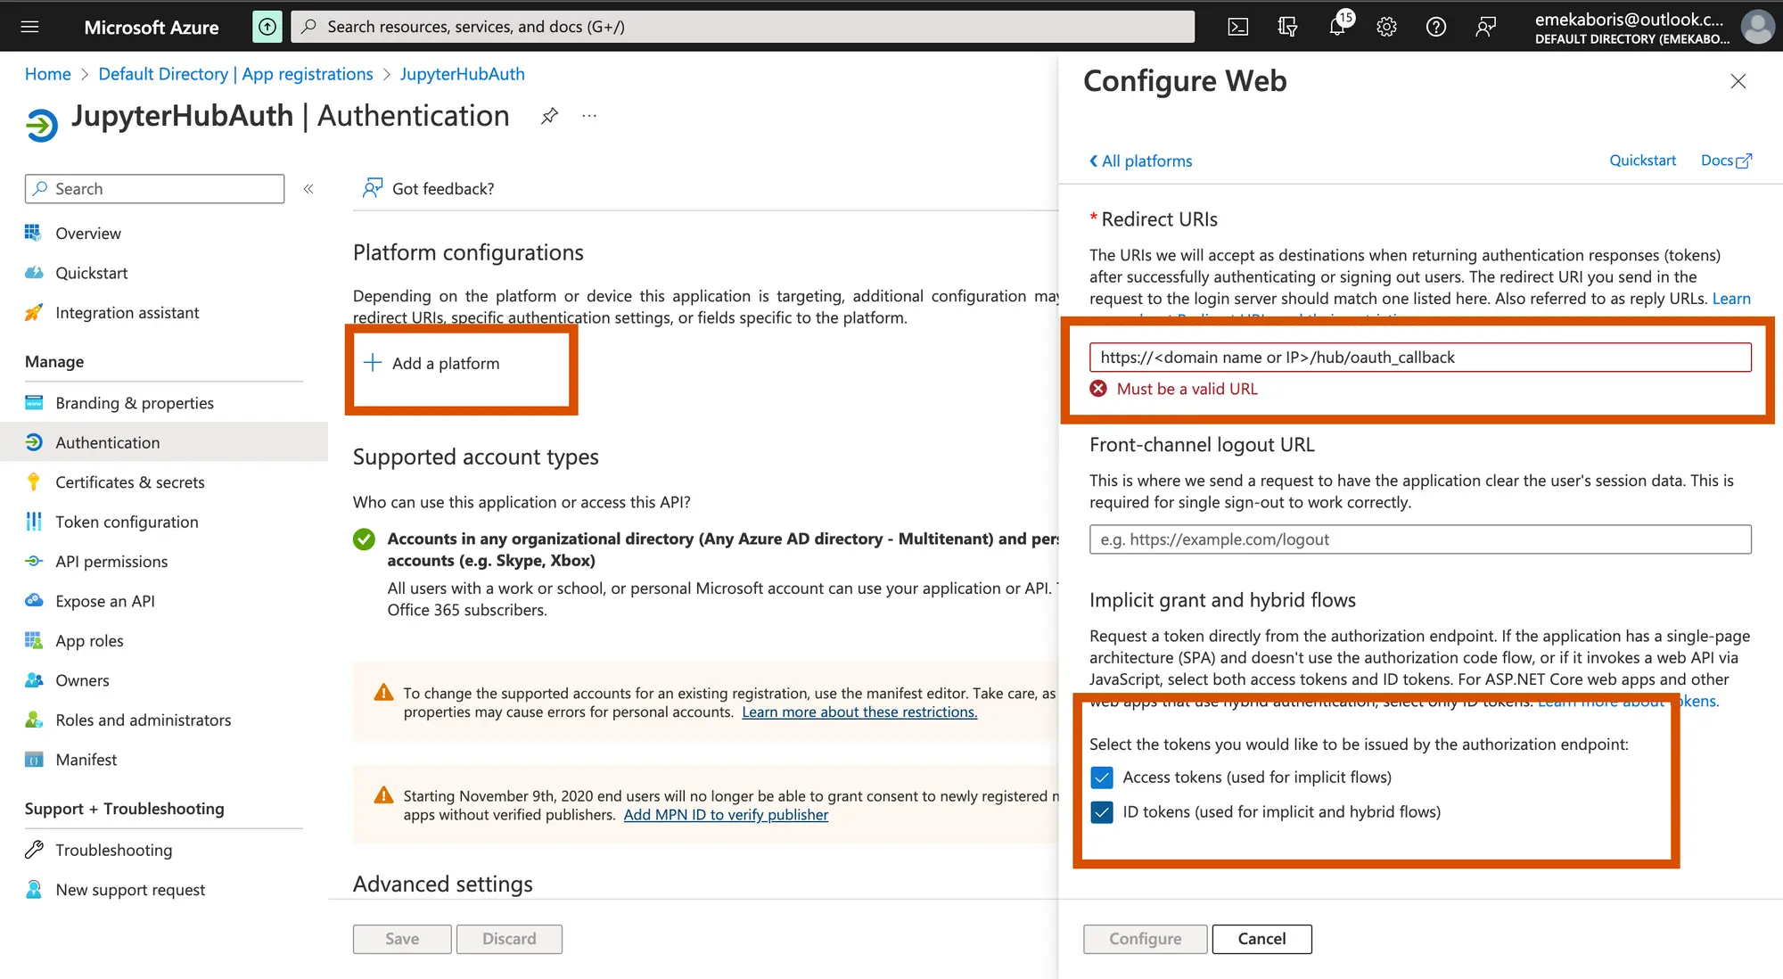Image resolution: width=1783 pixels, height=979 pixels.
Task: Click the Branding & properties icon
Action: tap(34, 402)
